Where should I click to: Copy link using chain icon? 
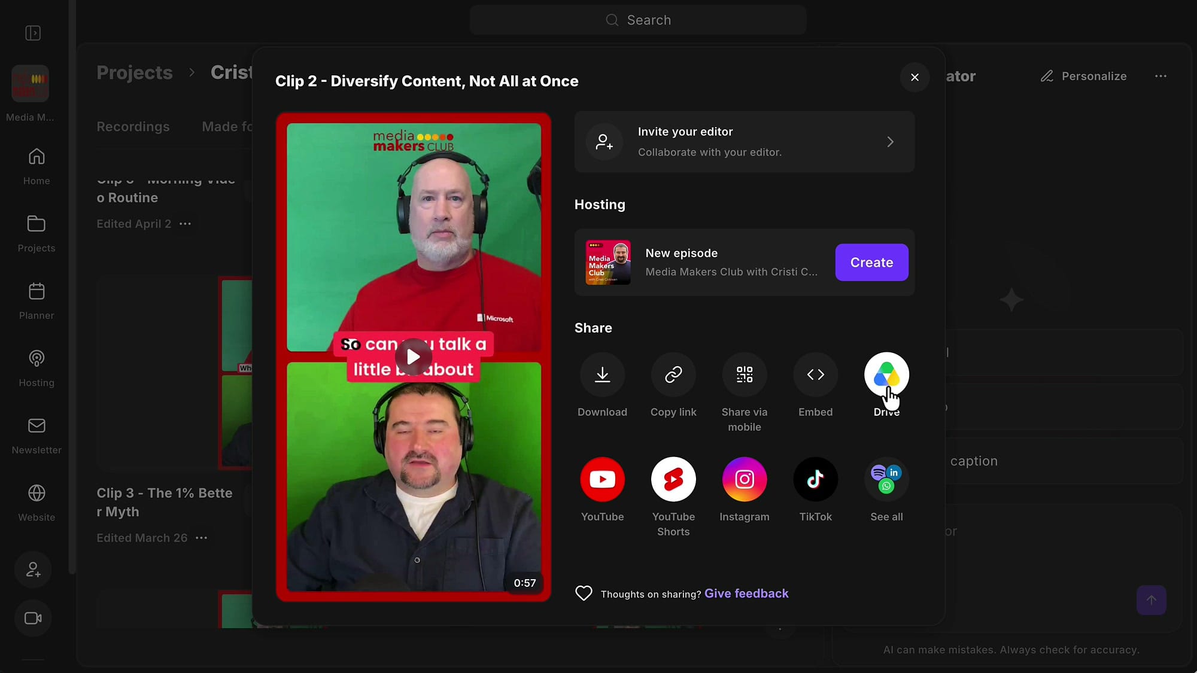point(673,374)
